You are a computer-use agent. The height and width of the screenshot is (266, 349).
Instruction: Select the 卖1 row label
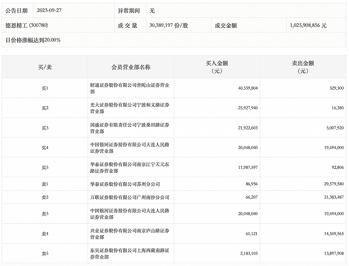tap(45, 184)
